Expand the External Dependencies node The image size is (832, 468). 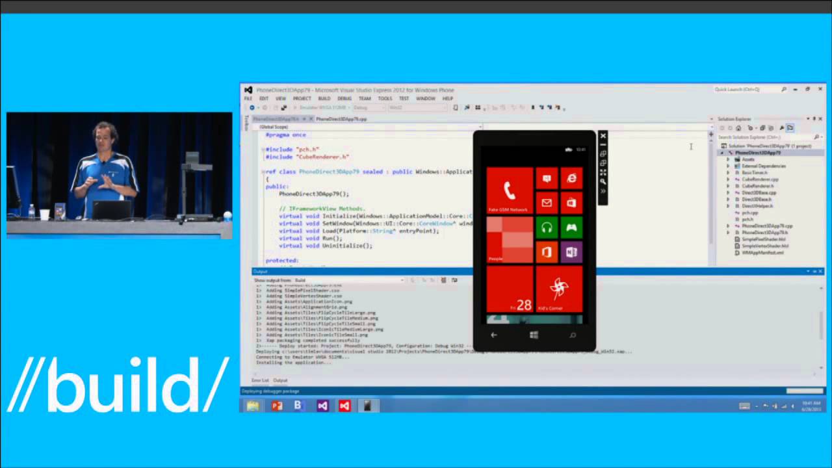click(728, 166)
